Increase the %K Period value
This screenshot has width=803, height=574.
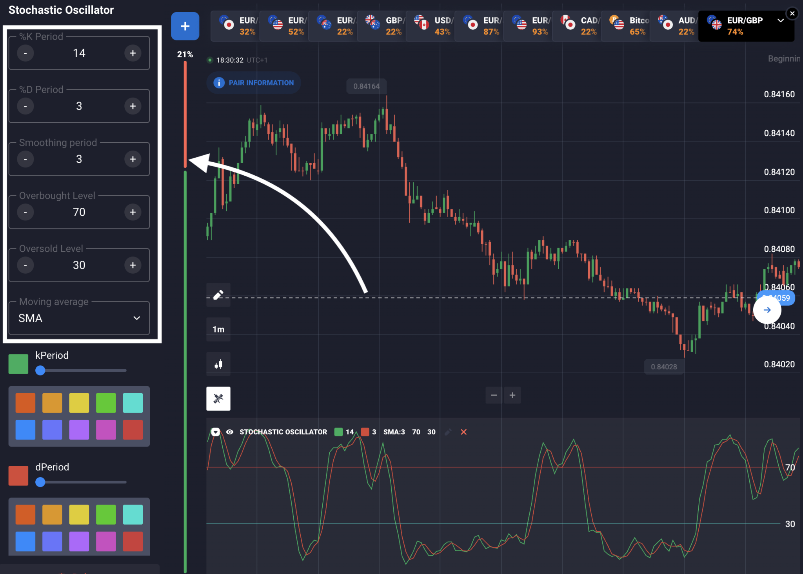pos(133,53)
